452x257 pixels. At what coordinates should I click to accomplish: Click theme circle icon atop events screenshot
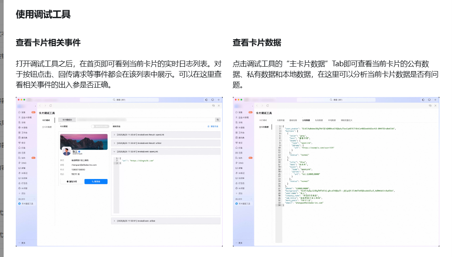[207, 100]
